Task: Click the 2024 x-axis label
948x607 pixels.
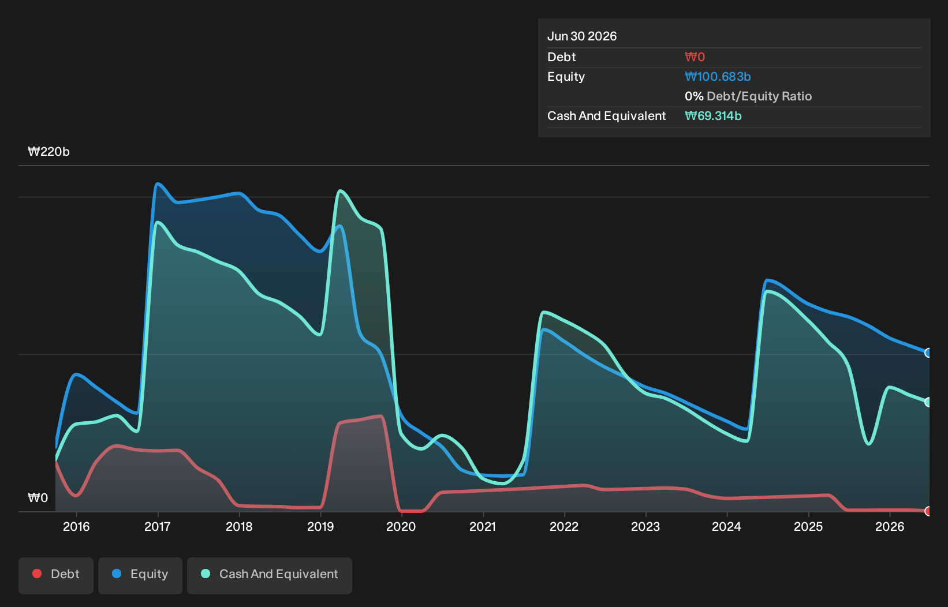Action: coord(726,527)
